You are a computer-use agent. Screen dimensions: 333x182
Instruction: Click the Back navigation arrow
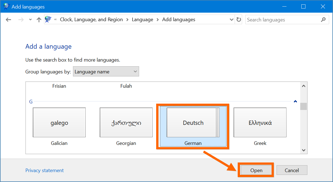(9, 20)
